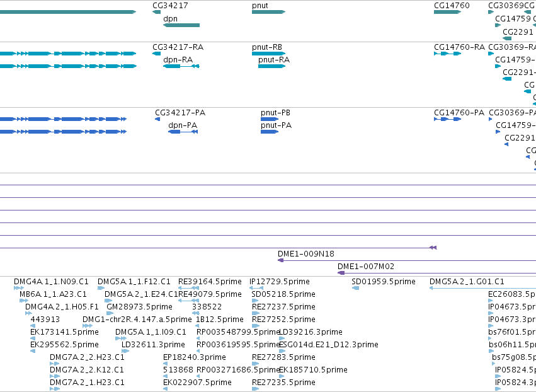536x392 pixels.
Task: Click the RE39164.5prime EST label
Action: 210,282
